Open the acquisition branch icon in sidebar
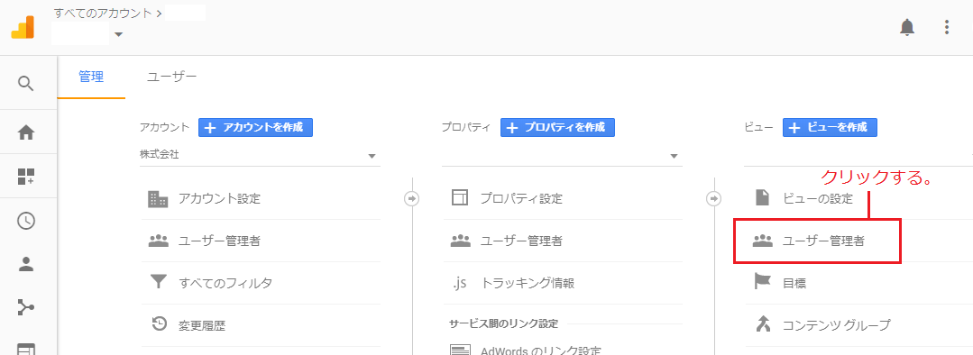 click(26, 306)
